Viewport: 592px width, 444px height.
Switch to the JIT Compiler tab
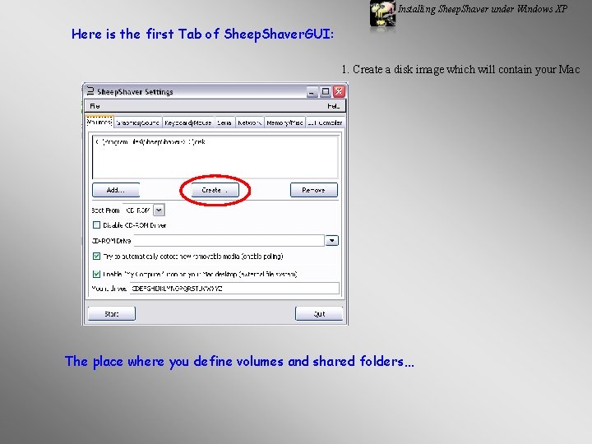click(x=325, y=123)
